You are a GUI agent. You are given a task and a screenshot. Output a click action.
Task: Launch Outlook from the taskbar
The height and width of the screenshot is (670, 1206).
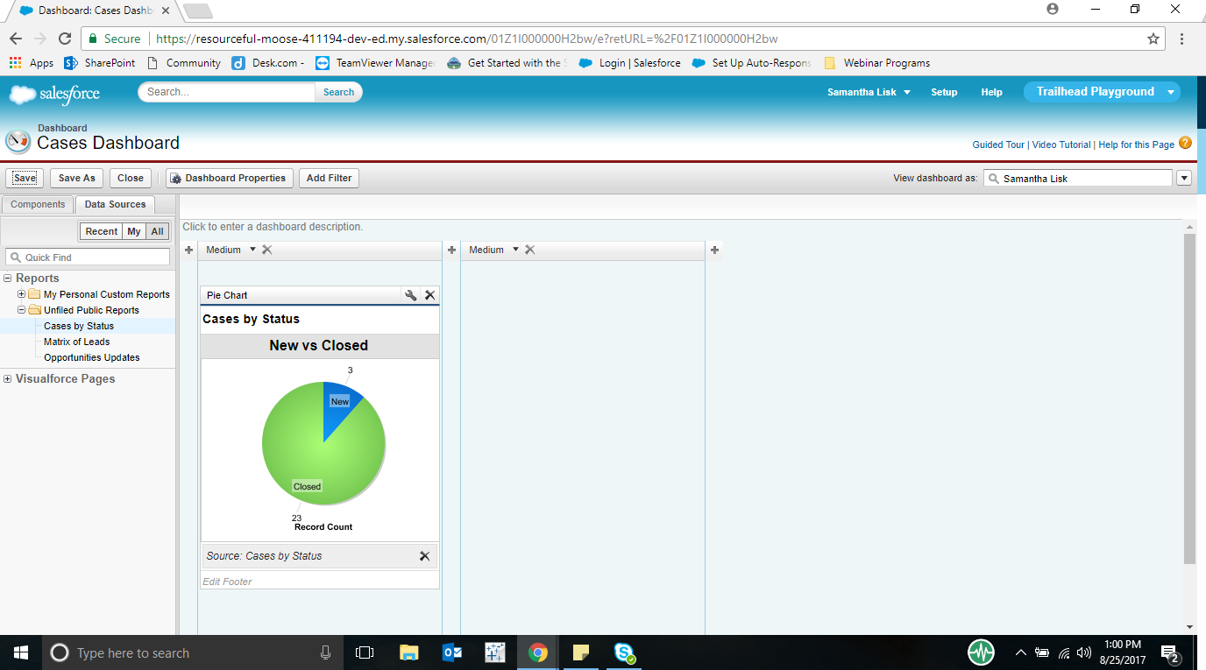tap(452, 652)
